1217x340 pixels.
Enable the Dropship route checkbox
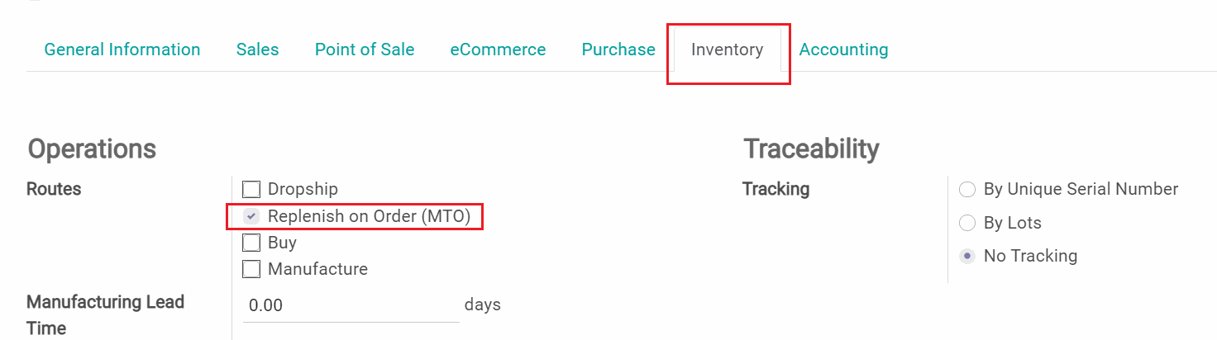coord(251,190)
